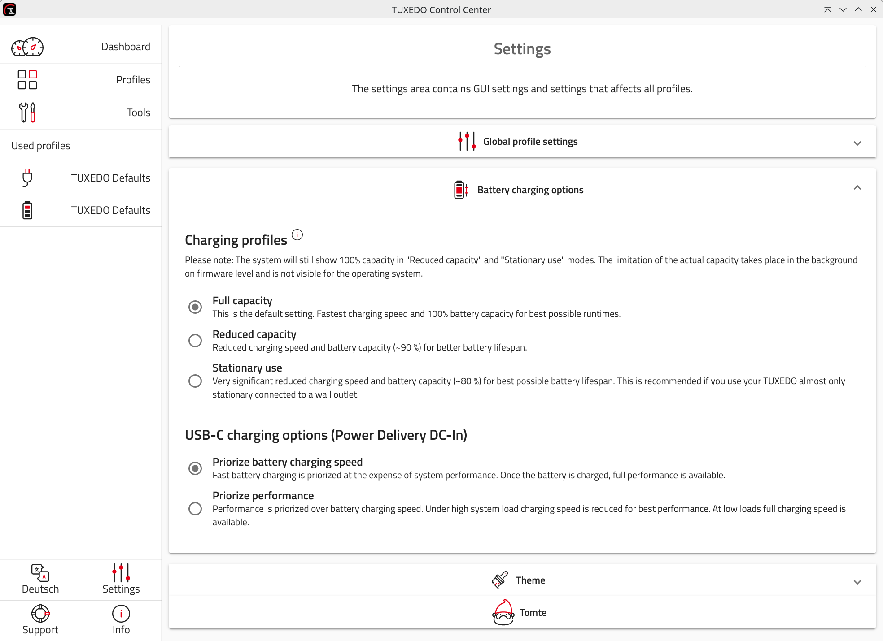This screenshot has height=641, width=883.
Task: Close the TUXEDO Control Center window
Action: click(x=874, y=9)
